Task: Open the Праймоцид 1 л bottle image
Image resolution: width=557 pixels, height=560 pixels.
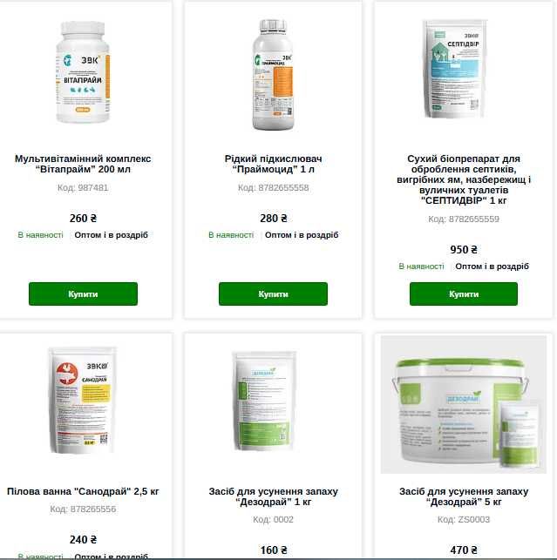Action: point(273,75)
